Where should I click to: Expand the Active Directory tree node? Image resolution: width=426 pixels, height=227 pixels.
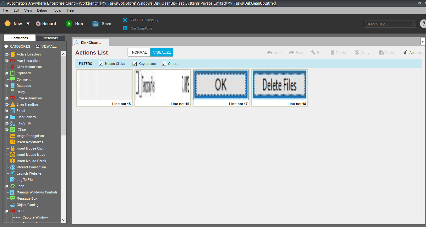click(7, 54)
